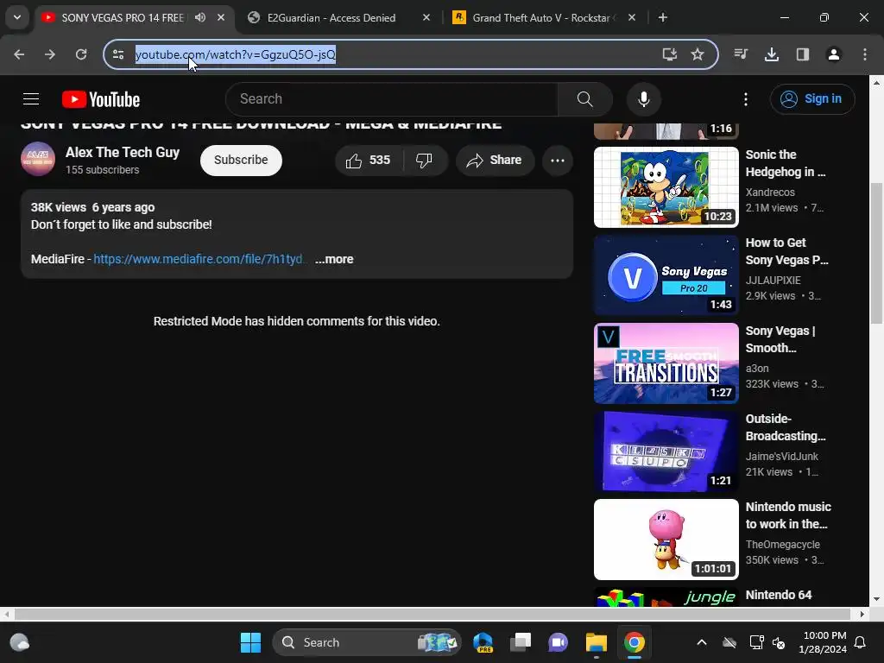884x663 pixels.
Task: Open the MediaFire download link
Action: (x=199, y=259)
